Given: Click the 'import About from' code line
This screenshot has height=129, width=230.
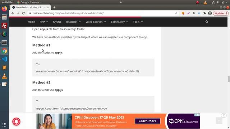Looking at the screenshot, I should click(x=72, y=109).
